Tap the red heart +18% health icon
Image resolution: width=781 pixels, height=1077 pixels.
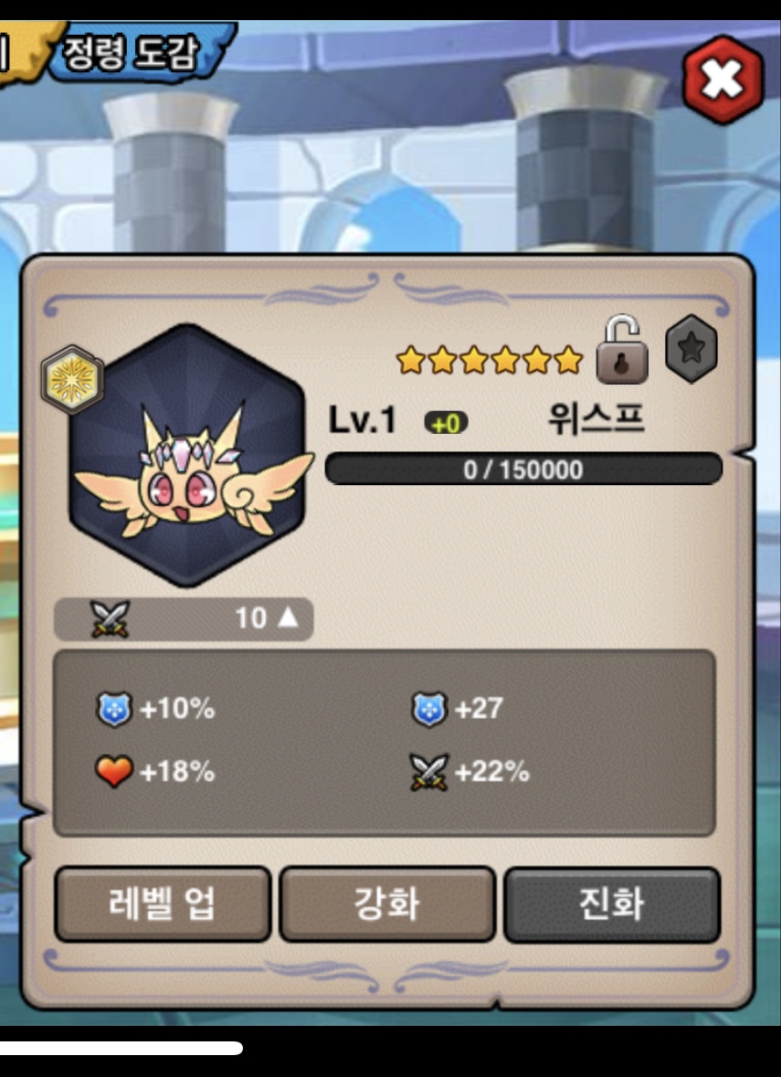(114, 772)
